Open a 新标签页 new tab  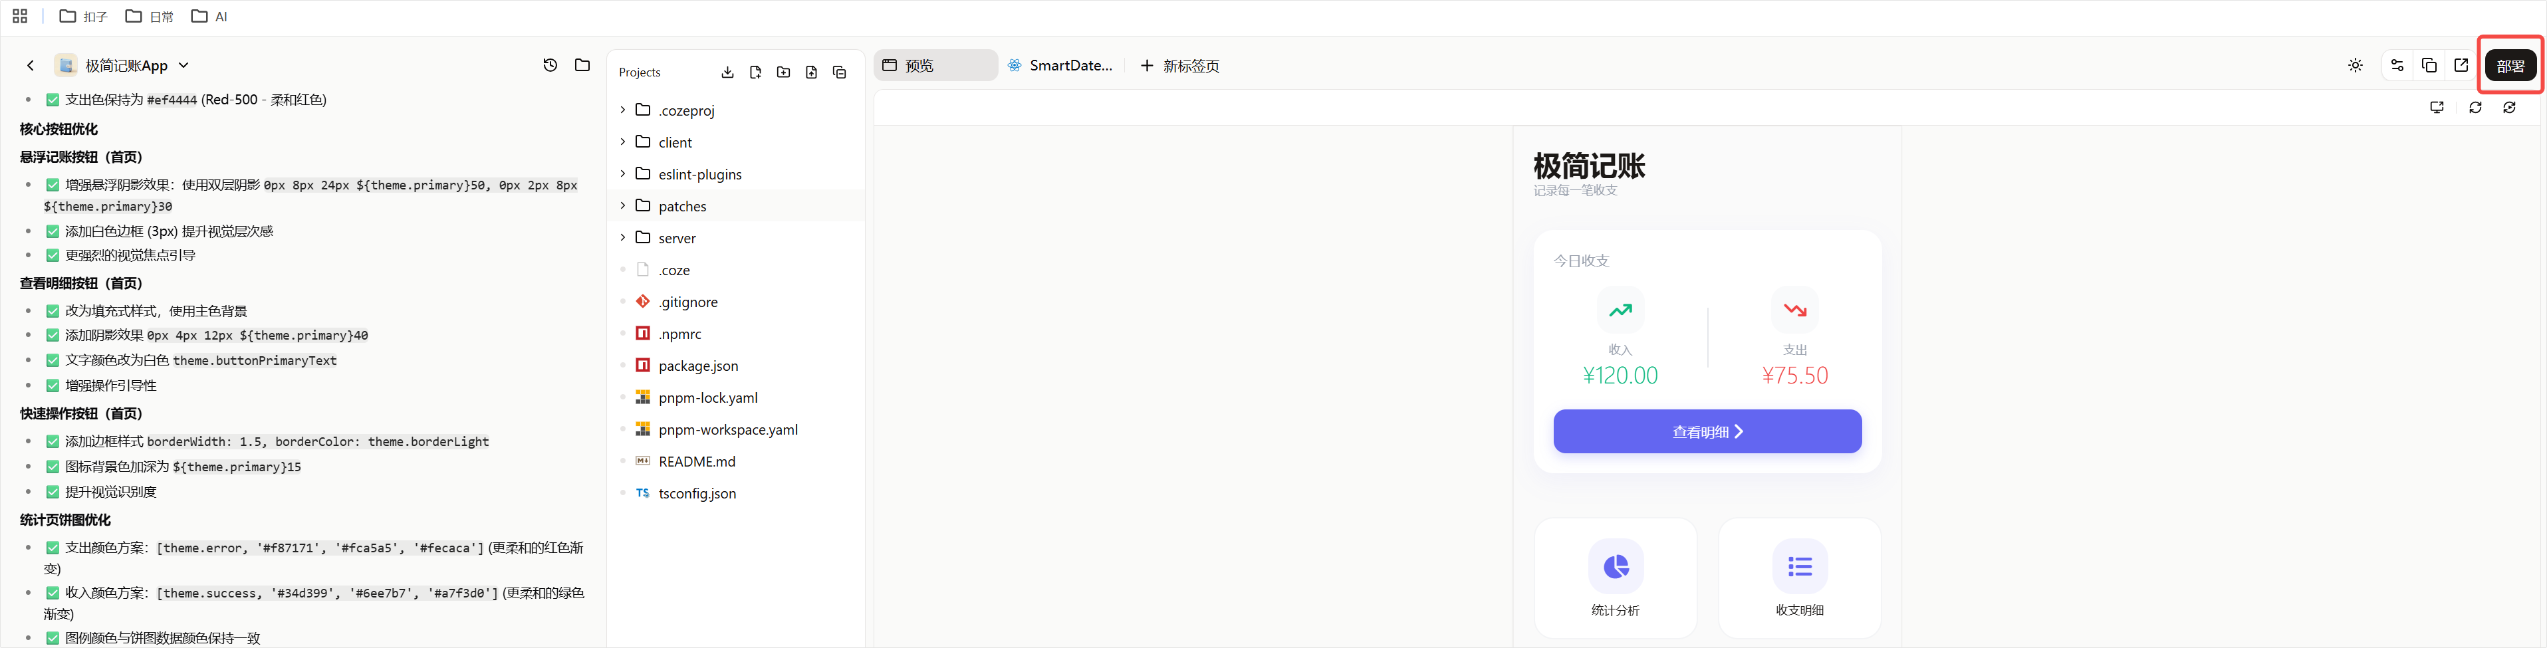coord(1179,65)
